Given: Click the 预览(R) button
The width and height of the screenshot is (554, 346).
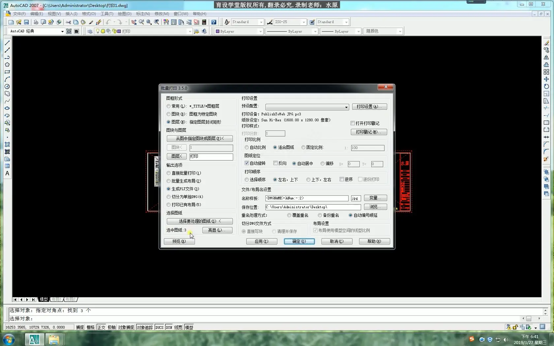Looking at the screenshot, I should pyautogui.click(x=179, y=241).
